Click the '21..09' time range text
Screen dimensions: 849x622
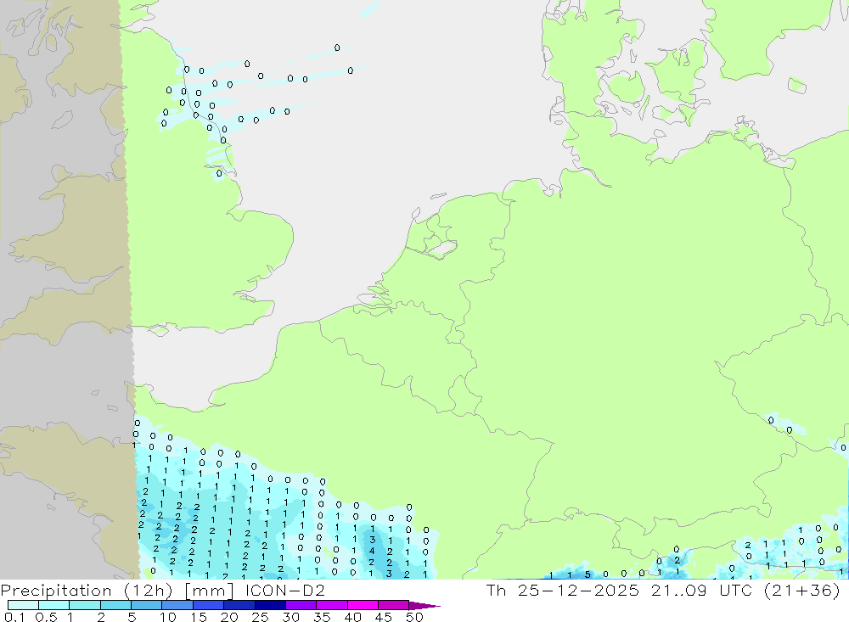pos(679,590)
